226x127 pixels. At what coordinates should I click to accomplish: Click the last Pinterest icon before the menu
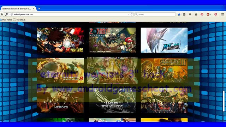pos(216,14)
